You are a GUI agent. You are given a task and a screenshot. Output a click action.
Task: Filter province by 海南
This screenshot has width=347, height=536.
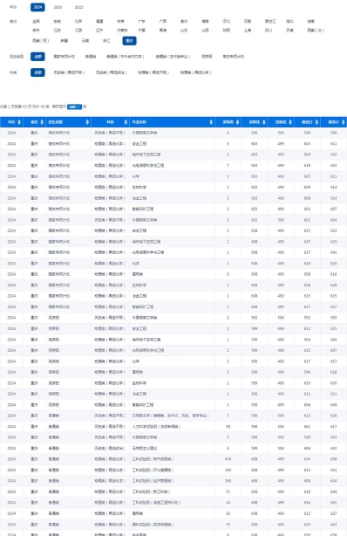click(205, 21)
